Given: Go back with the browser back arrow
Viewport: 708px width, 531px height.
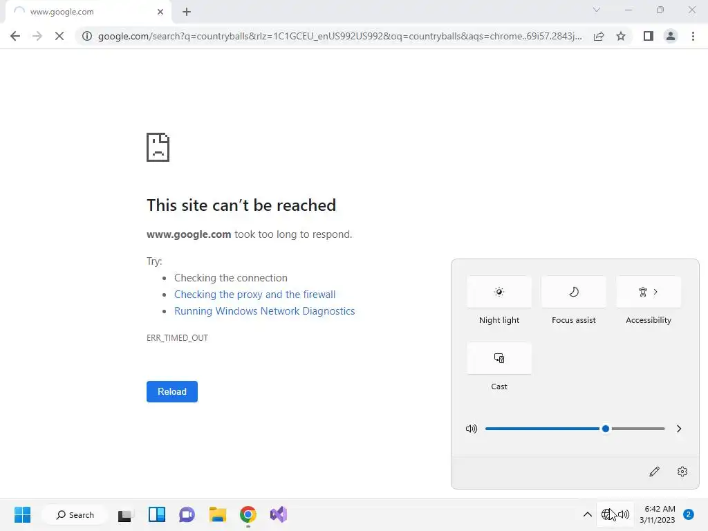Looking at the screenshot, I should click(x=15, y=36).
